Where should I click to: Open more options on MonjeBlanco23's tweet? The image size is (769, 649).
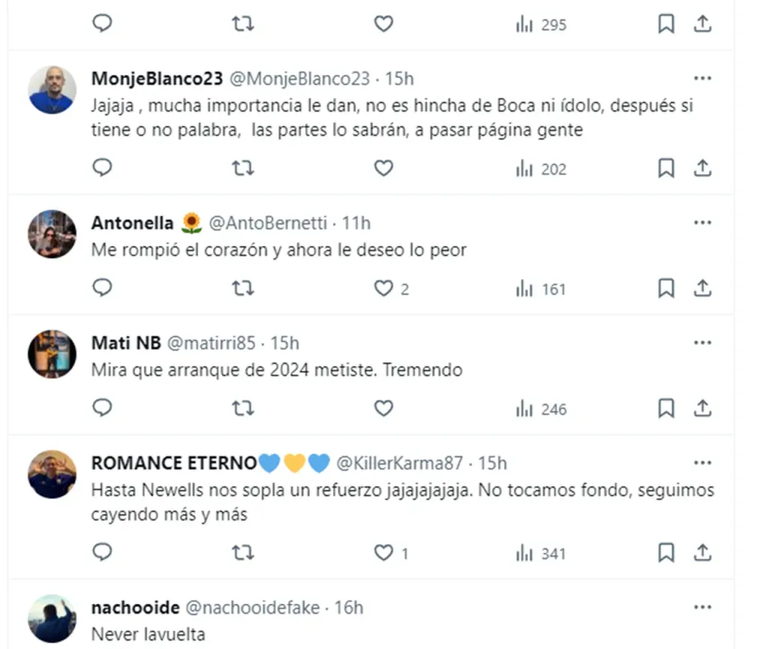[702, 78]
